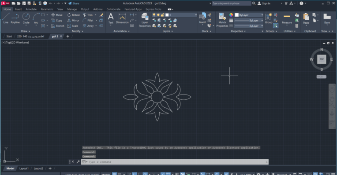Activate the Trim command

pyautogui.click(x=88, y=15)
